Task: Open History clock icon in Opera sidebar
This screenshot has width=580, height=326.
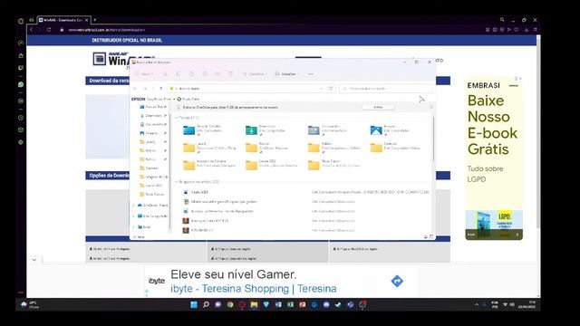Action: [21, 118]
